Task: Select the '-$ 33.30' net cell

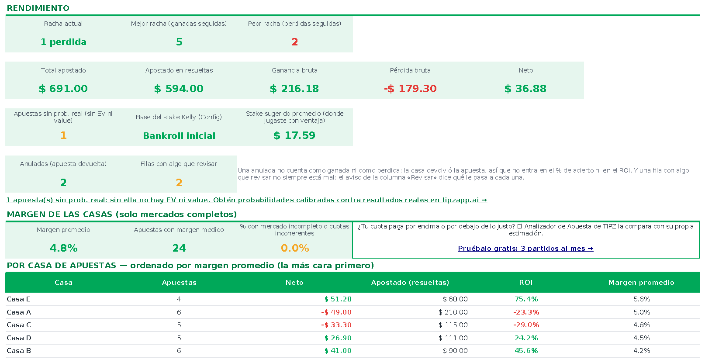Action: (x=336, y=325)
